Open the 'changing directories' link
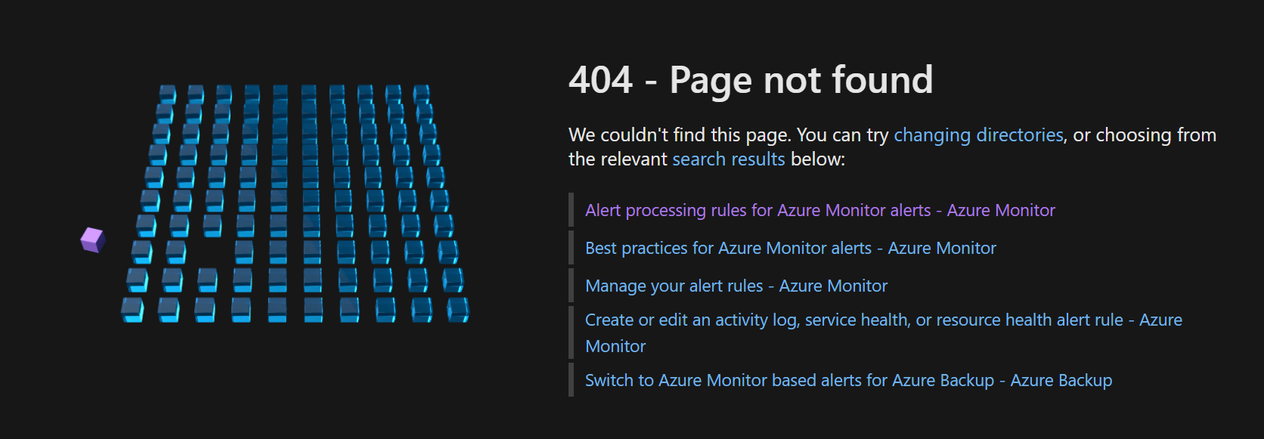The height and width of the screenshot is (439, 1264). click(977, 134)
